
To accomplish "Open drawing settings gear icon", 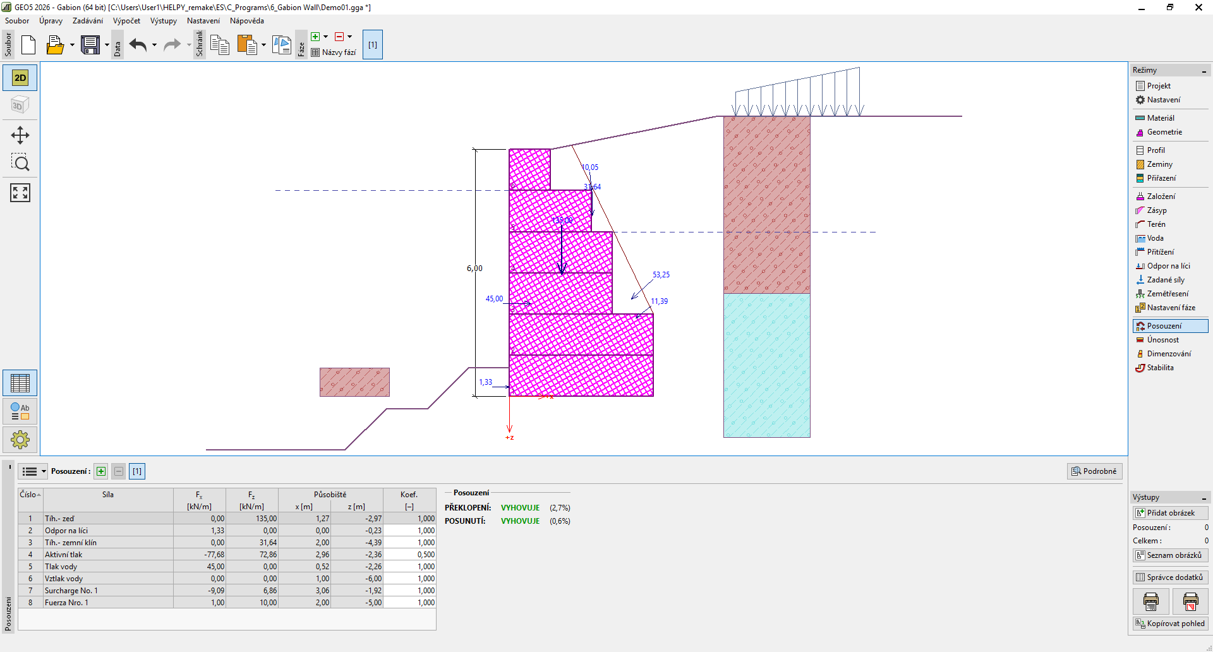I will [20, 440].
